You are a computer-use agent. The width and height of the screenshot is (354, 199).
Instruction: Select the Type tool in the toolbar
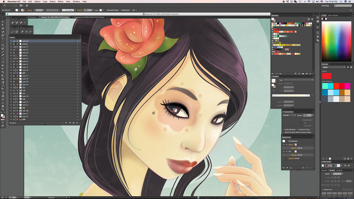(3, 38)
